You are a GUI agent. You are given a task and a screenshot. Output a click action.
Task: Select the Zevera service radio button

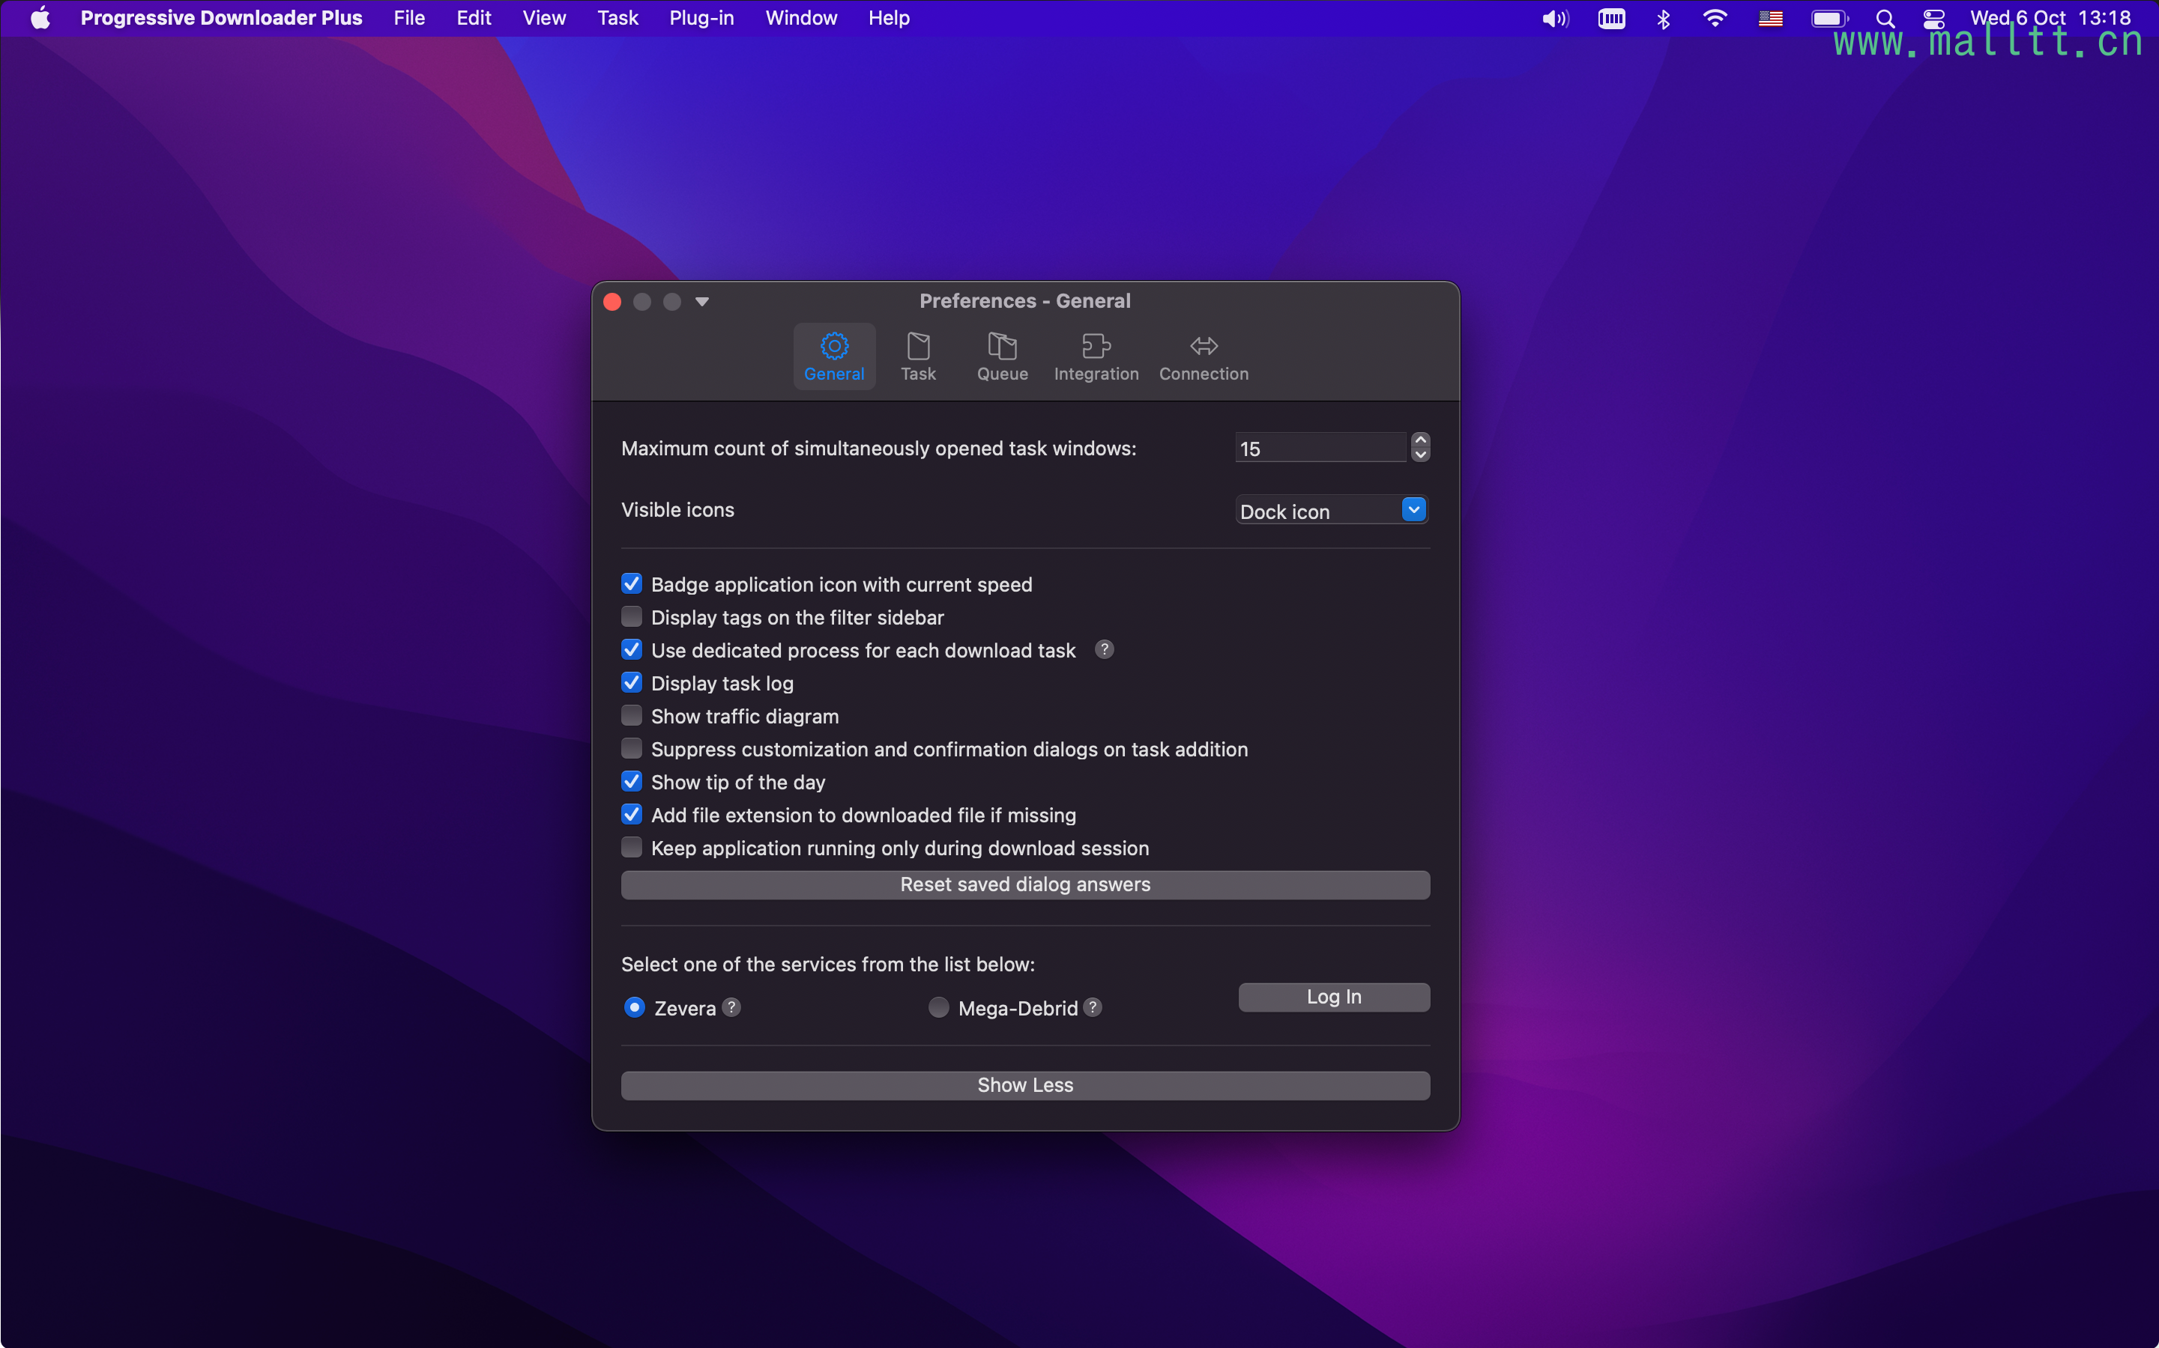click(x=634, y=1007)
